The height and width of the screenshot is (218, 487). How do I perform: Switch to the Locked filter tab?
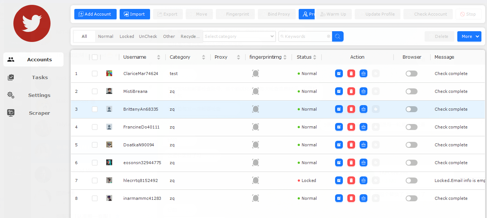click(x=127, y=36)
